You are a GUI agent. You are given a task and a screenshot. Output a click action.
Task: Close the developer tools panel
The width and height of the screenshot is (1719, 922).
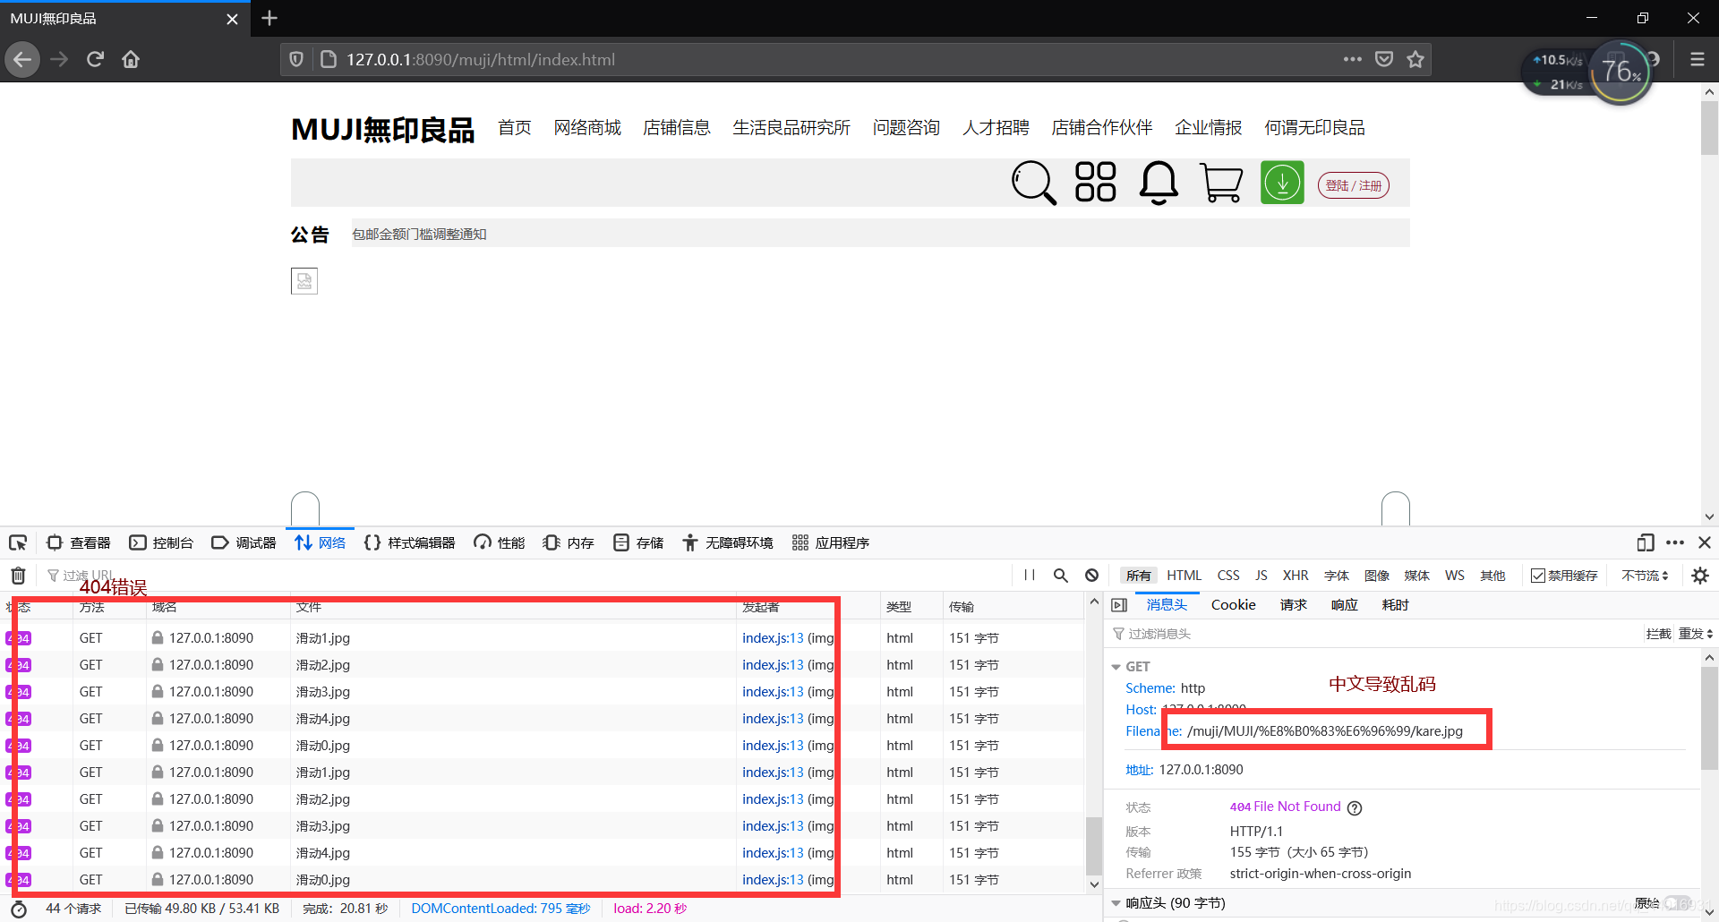tap(1705, 542)
